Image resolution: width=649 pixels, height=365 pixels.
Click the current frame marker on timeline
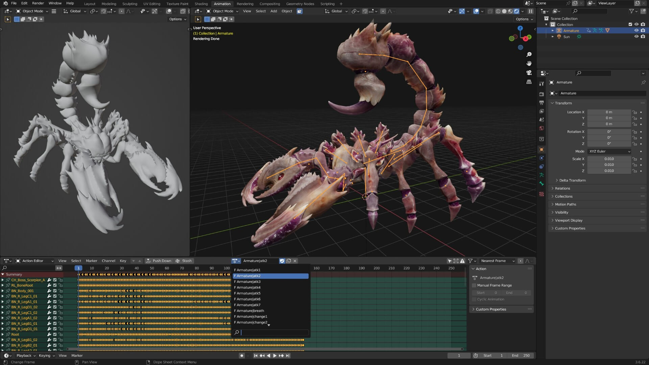[x=78, y=268]
